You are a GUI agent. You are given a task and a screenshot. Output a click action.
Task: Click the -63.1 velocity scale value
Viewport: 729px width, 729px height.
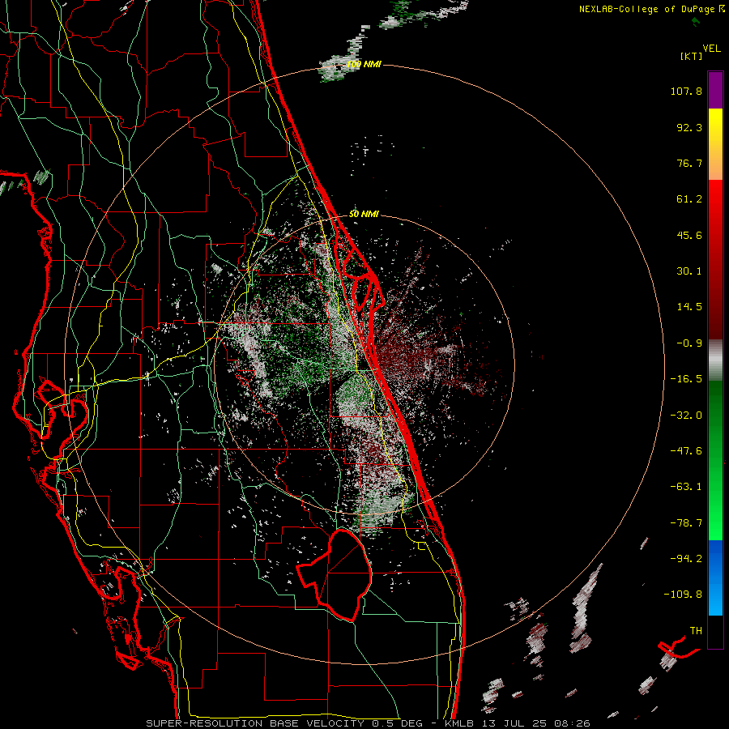click(x=686, y=487)
